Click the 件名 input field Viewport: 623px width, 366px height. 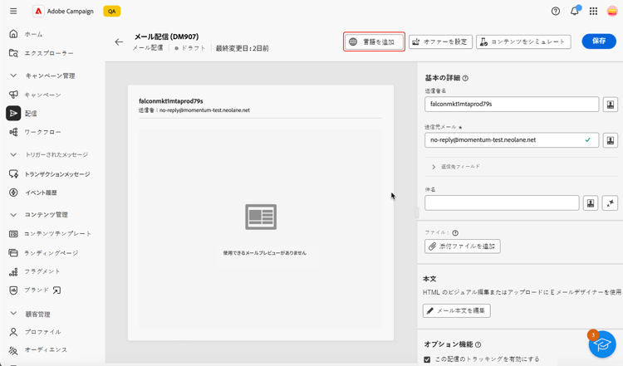click(502, 203)
